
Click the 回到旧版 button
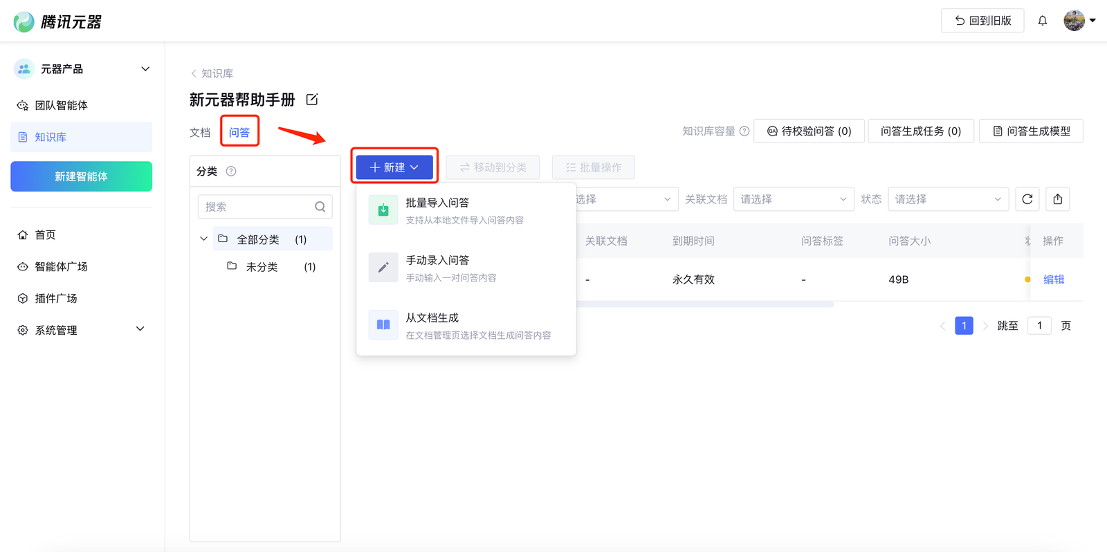(x=982, y=21)
